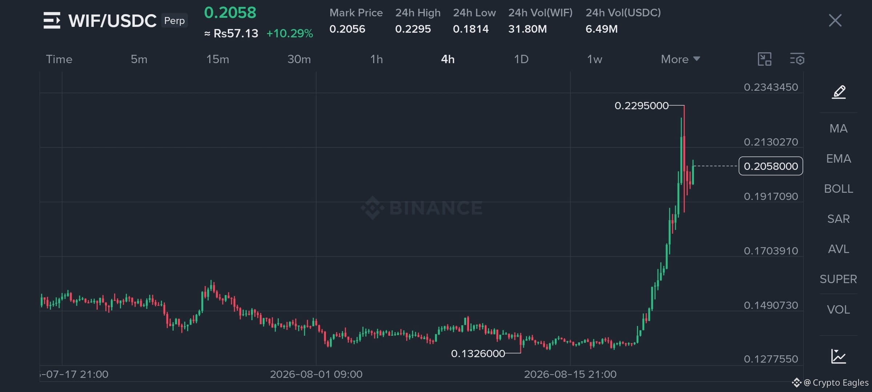Open the market list menu icon
This screenshot has width=872, height=392.
(x=52, y=20)
